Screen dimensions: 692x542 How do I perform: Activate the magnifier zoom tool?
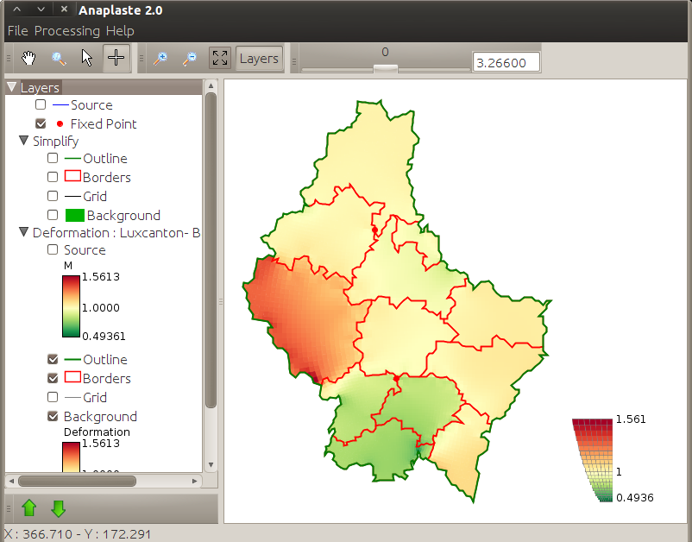coord(59,59)
